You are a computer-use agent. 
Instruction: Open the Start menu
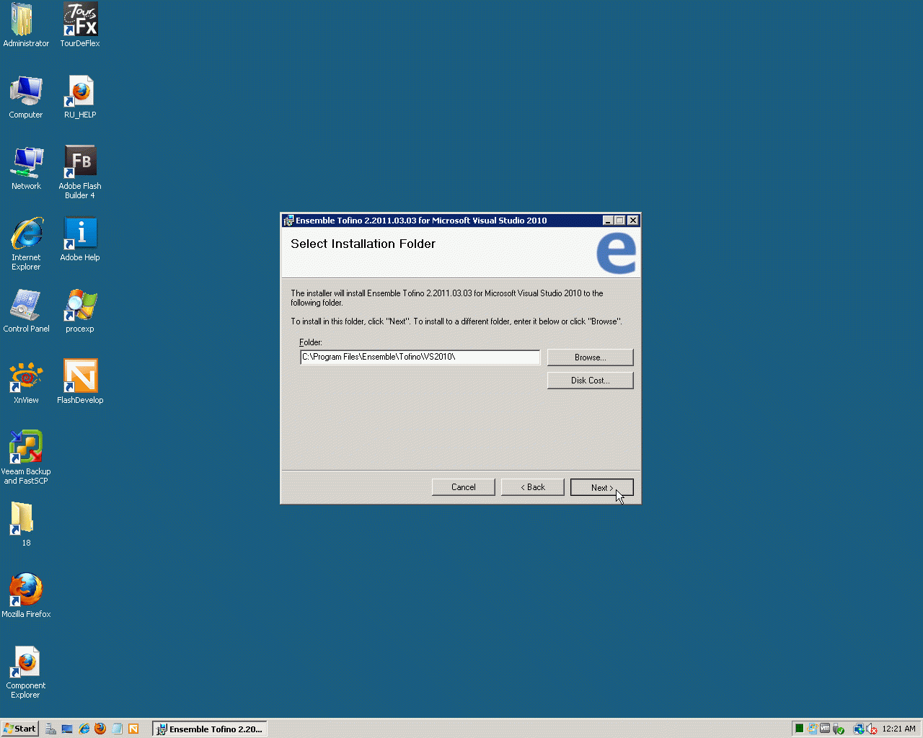tap(19, 729)
